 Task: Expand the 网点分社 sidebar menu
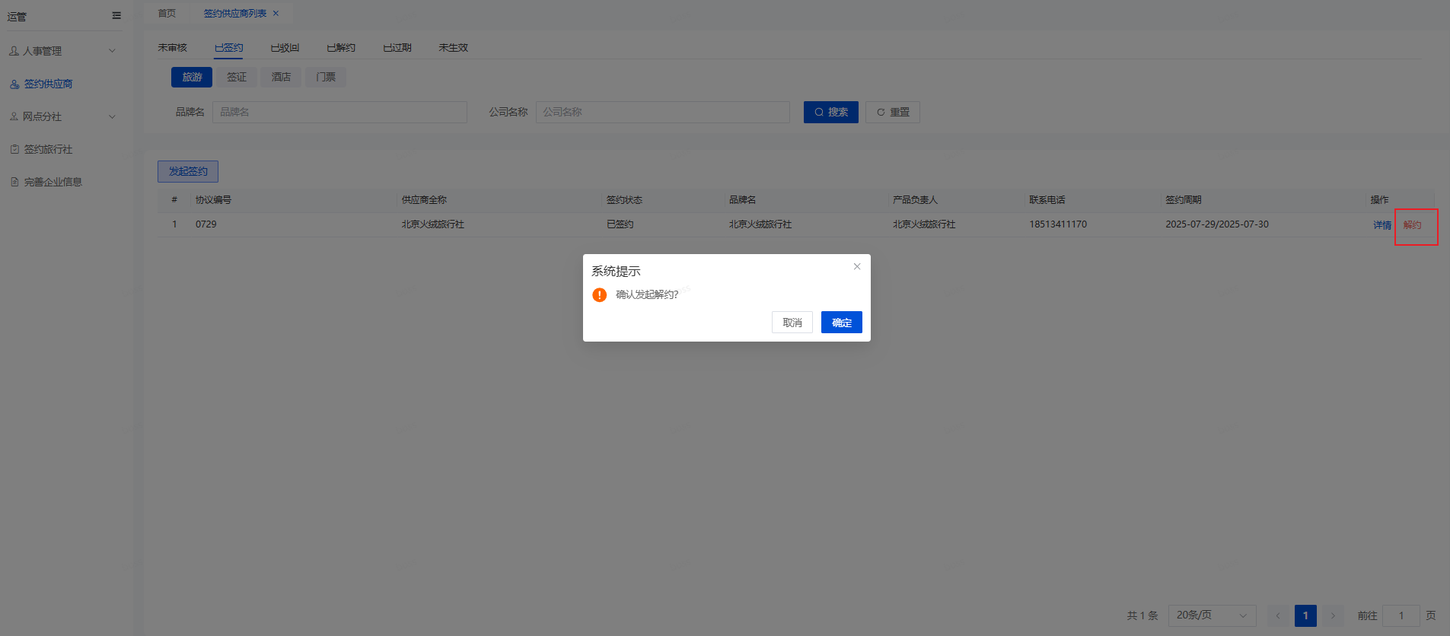click(62, 116)
